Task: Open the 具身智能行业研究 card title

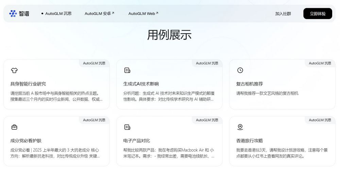Action: (x=28, y=84)
